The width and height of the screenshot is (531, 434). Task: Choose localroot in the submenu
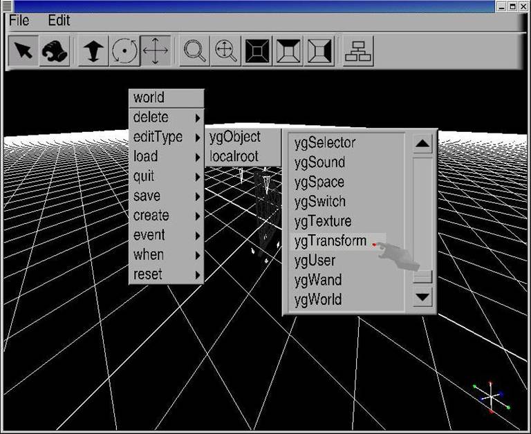[x=243, y=156]
